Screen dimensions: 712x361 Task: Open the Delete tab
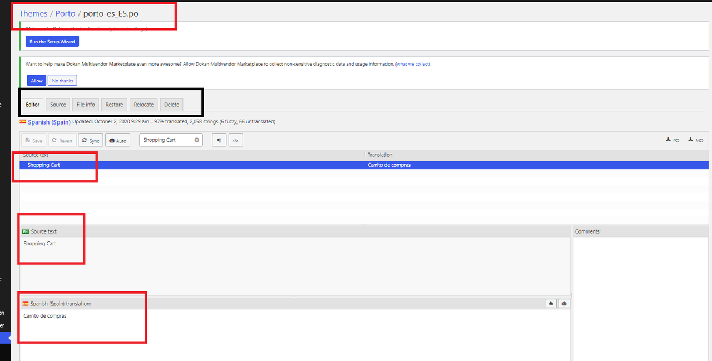coord(171,105)
